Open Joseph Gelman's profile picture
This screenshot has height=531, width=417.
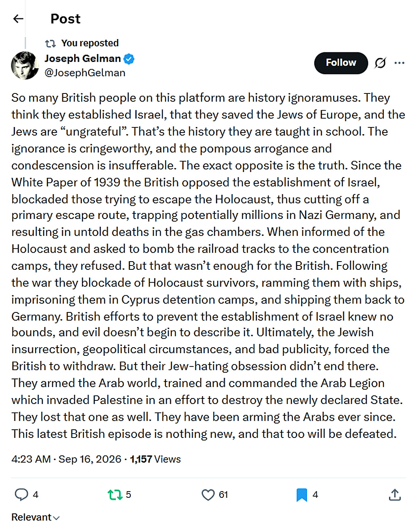click(x=25, y=65)
